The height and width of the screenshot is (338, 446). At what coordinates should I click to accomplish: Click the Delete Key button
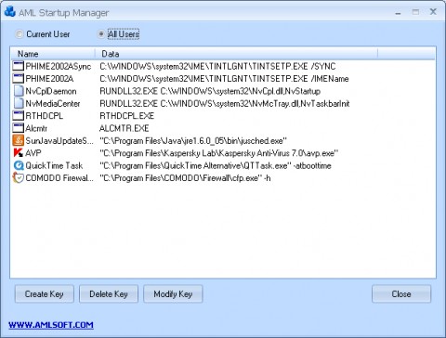pos(109,293)
